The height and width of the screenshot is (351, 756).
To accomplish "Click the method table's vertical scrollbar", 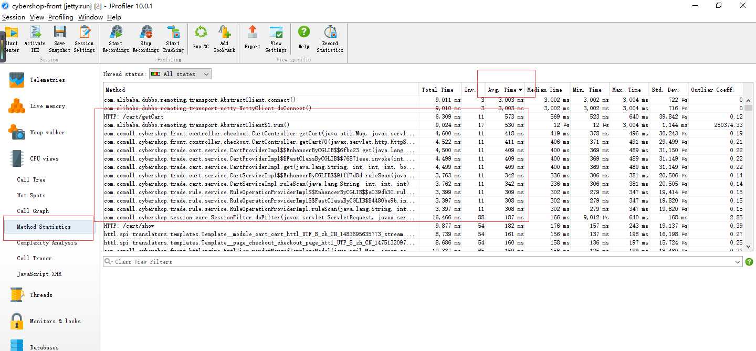I will tap(748, 173).
